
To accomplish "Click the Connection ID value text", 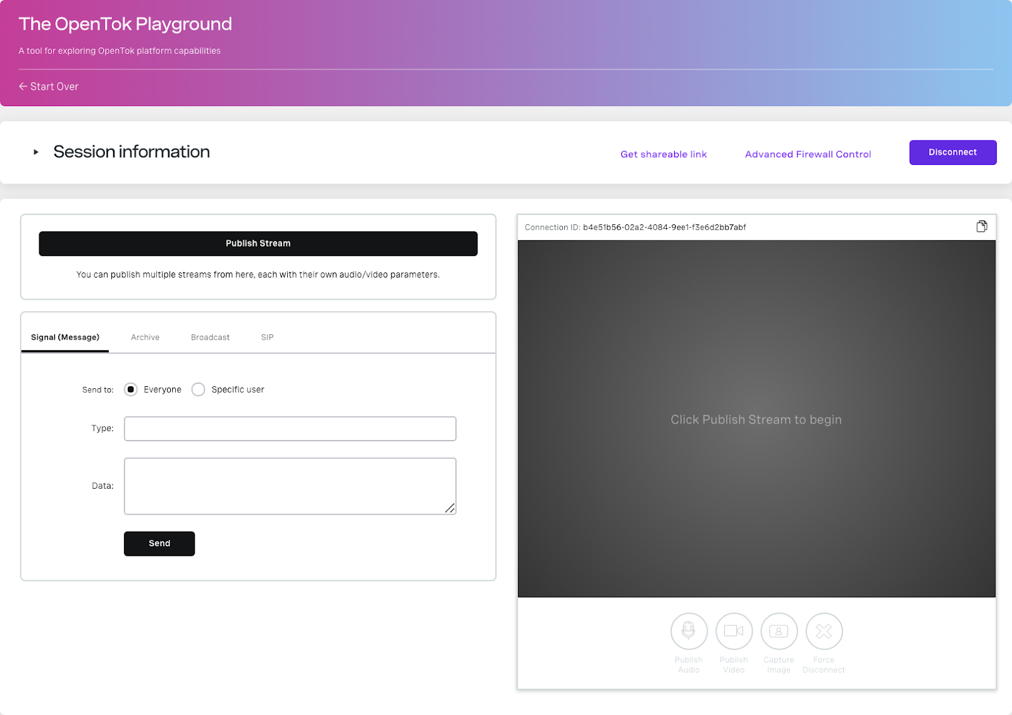I will (x=664, y=228).
